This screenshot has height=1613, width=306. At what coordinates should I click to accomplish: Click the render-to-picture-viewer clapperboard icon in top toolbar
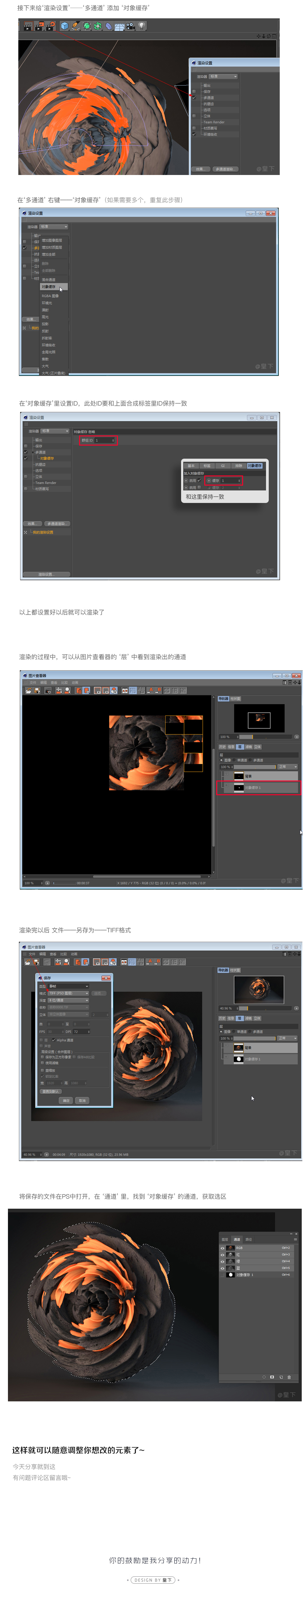pos(39,26)
